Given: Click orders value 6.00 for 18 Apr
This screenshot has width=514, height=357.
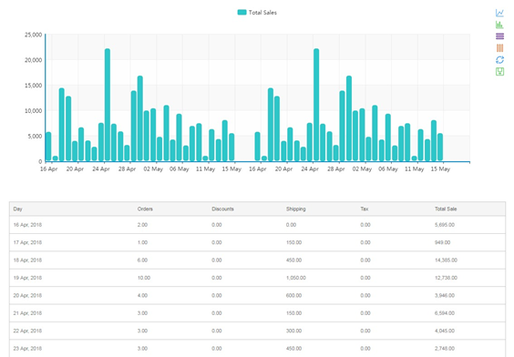Looking at the screenshot, I should click(142, 260).
